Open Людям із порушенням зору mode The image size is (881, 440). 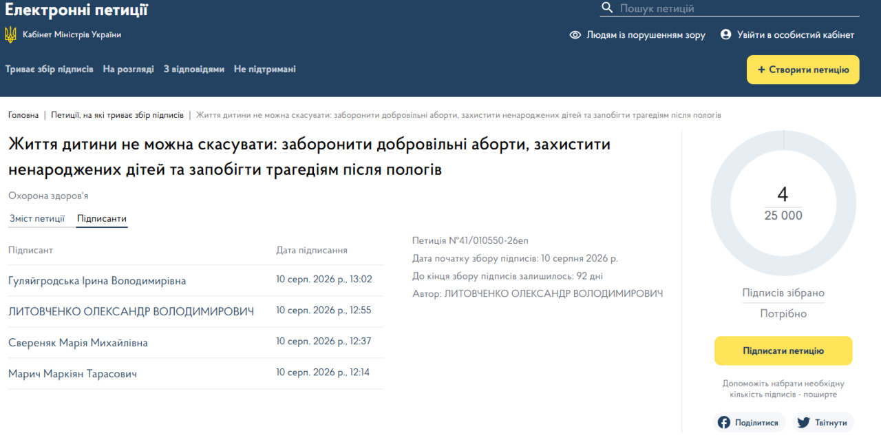[x=637, y=34]
